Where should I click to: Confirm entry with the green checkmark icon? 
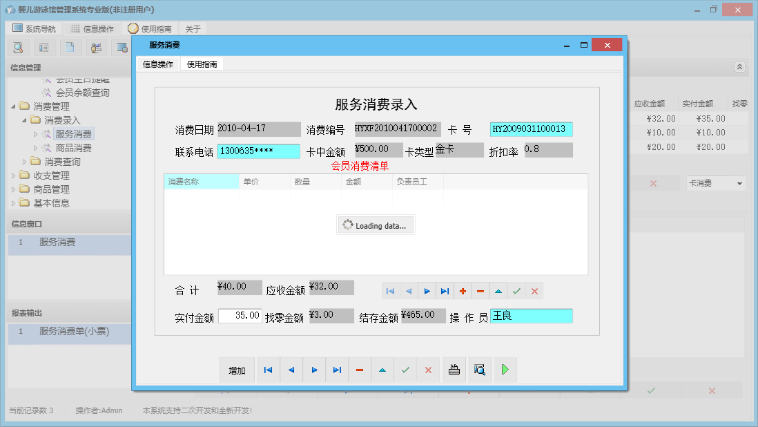coord(516,290)
